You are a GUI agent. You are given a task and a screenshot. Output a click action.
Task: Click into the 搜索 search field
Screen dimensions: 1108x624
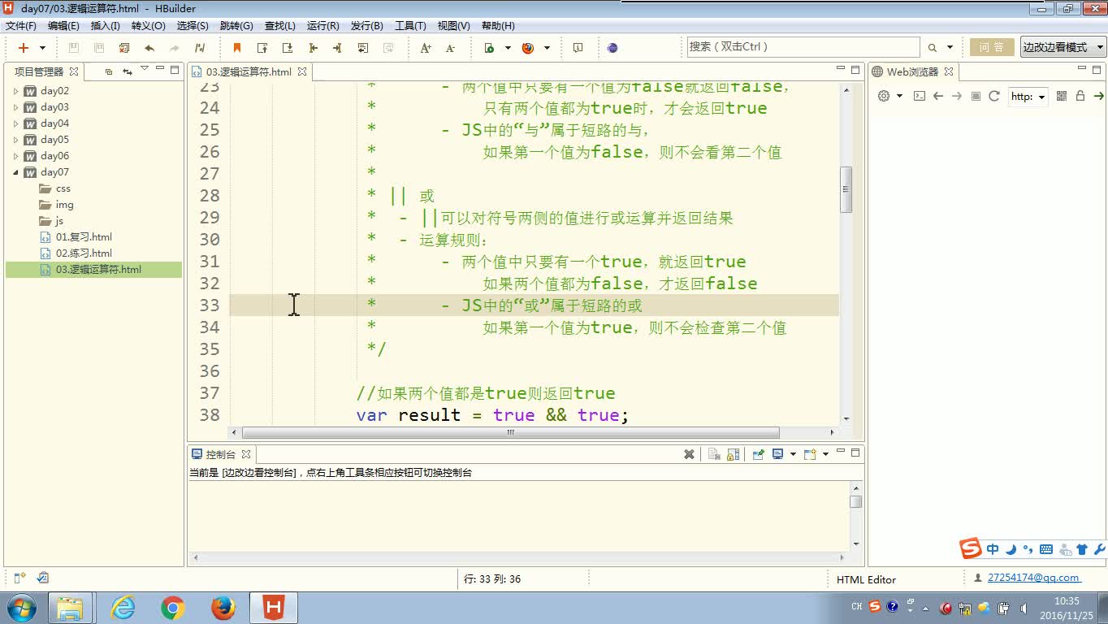point(803,47)
